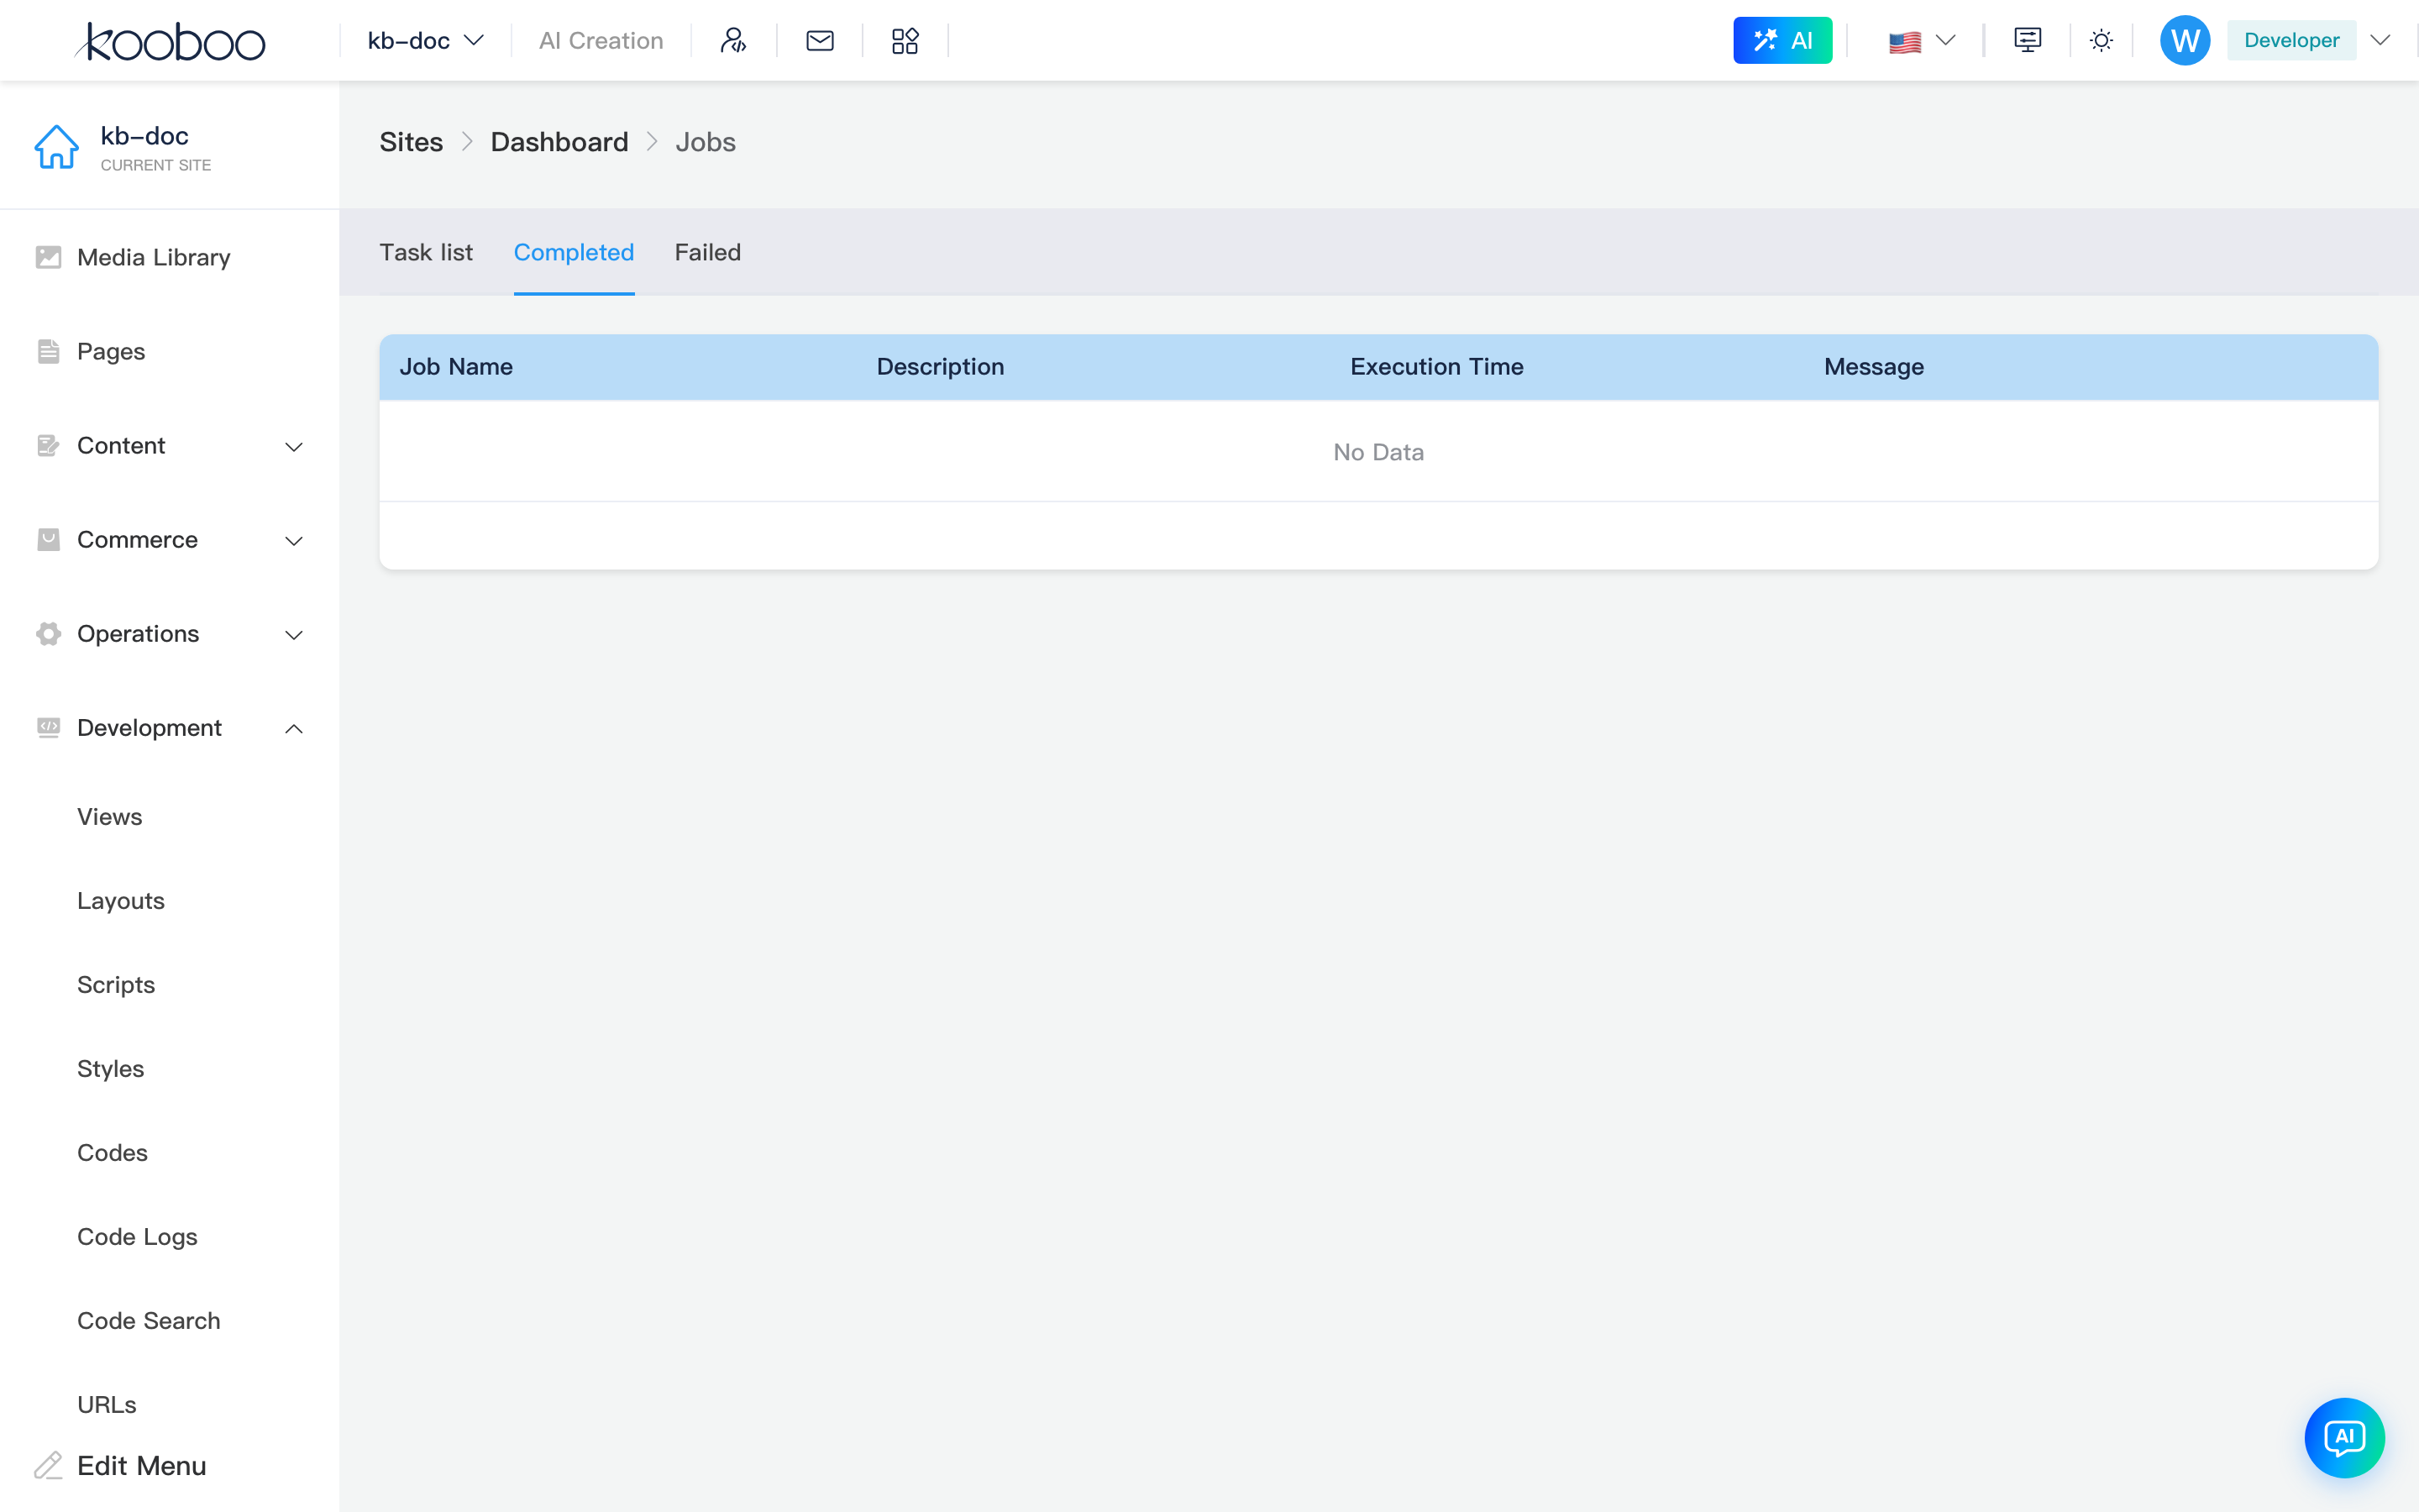Expand the user account menu chevron
2419x1512 pixels.
coord(2381,41)
